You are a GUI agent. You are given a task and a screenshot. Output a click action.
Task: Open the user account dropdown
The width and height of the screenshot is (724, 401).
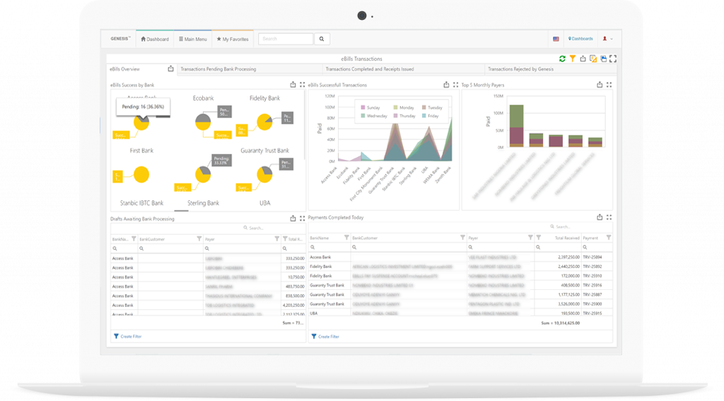coord(607,39)
